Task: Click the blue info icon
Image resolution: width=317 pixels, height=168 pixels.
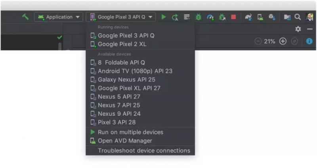Action: [309, 41]
